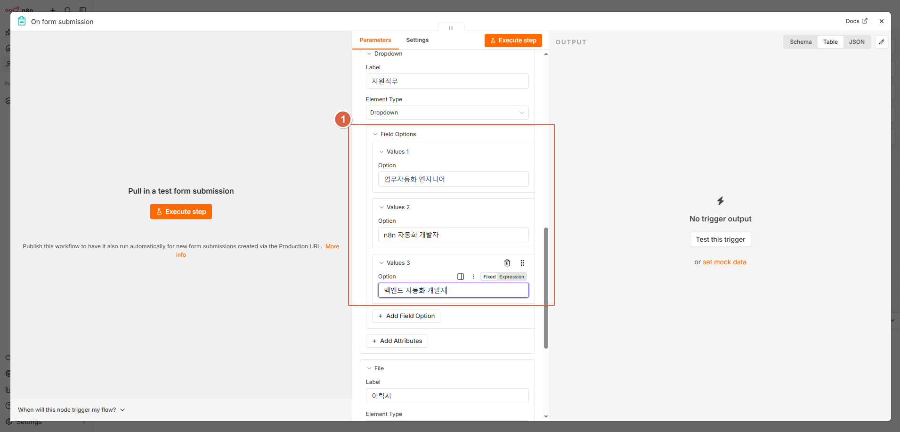Viewport: 900px width, 432px height.
Task: Click Execute step in parameters header
Action: 513,41
